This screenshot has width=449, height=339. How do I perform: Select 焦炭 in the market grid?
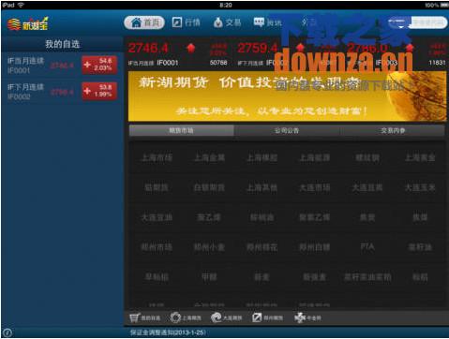(x=367, y=217)
